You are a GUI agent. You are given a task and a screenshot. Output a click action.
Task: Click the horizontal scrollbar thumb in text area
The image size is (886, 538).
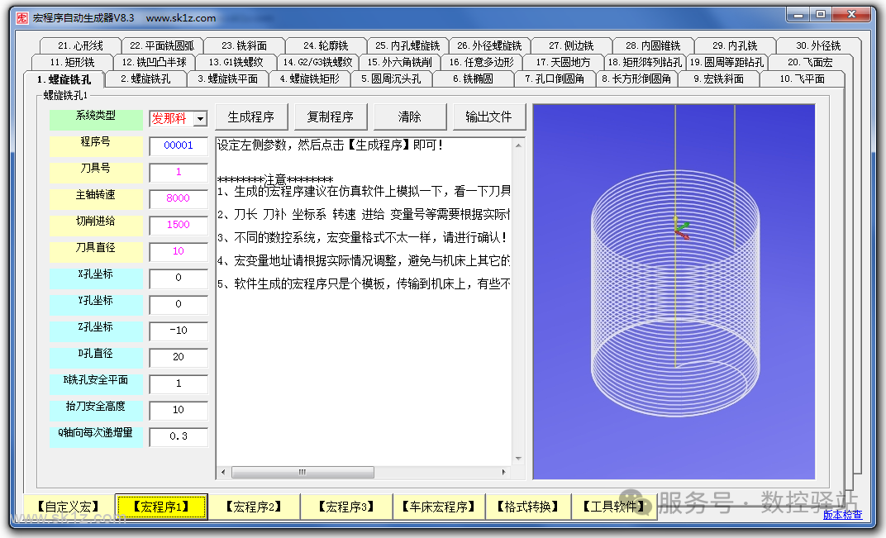302,472
